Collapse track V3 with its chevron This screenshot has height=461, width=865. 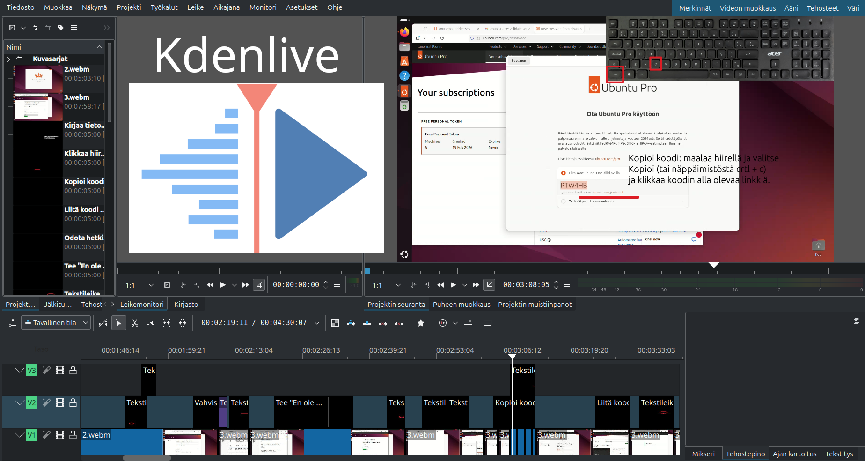19,370
